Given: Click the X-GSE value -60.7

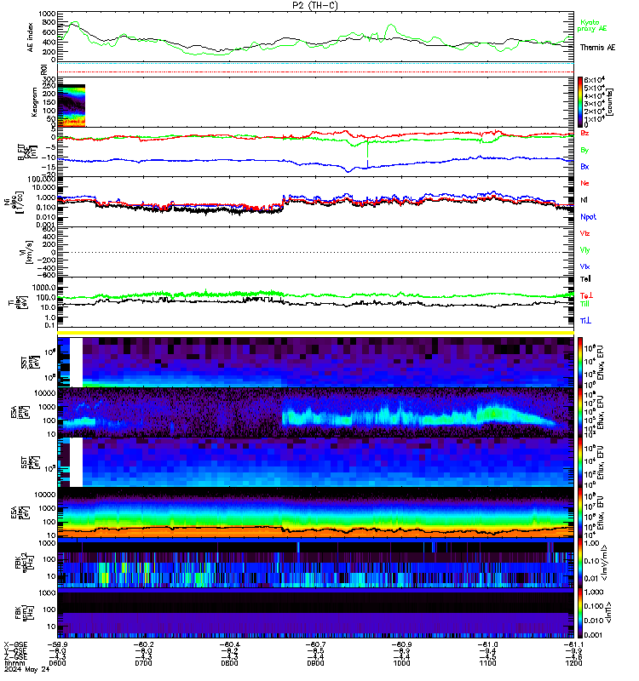Looking at the screenshot, I should click(314, 644).
